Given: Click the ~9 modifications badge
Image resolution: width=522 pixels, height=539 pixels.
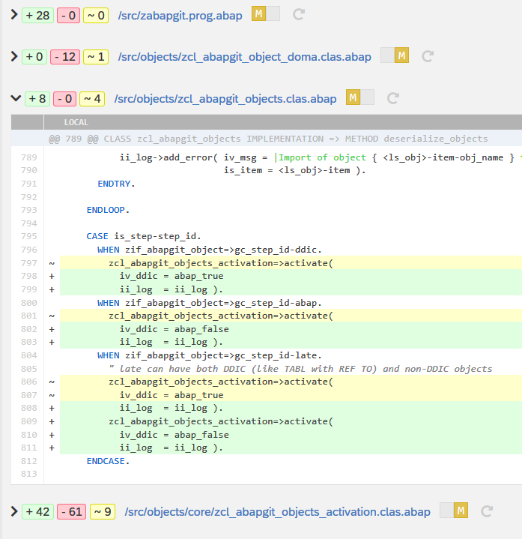Looking at the screenshot, I should pos(103,512).
